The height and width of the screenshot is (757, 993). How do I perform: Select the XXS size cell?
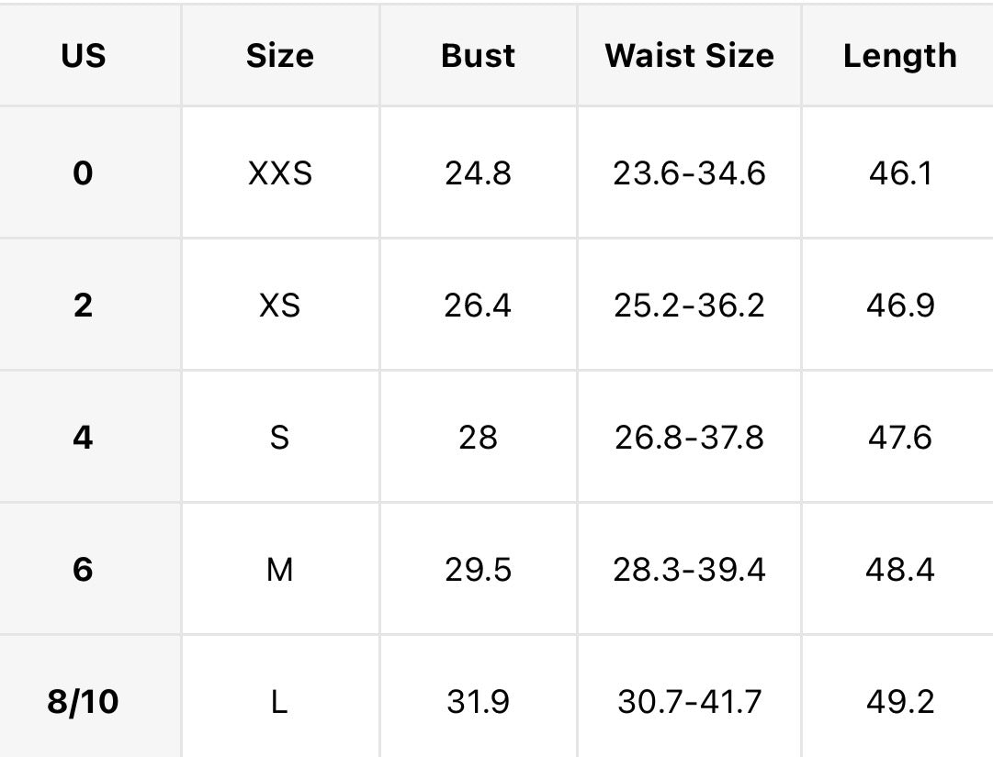[280, 173]
